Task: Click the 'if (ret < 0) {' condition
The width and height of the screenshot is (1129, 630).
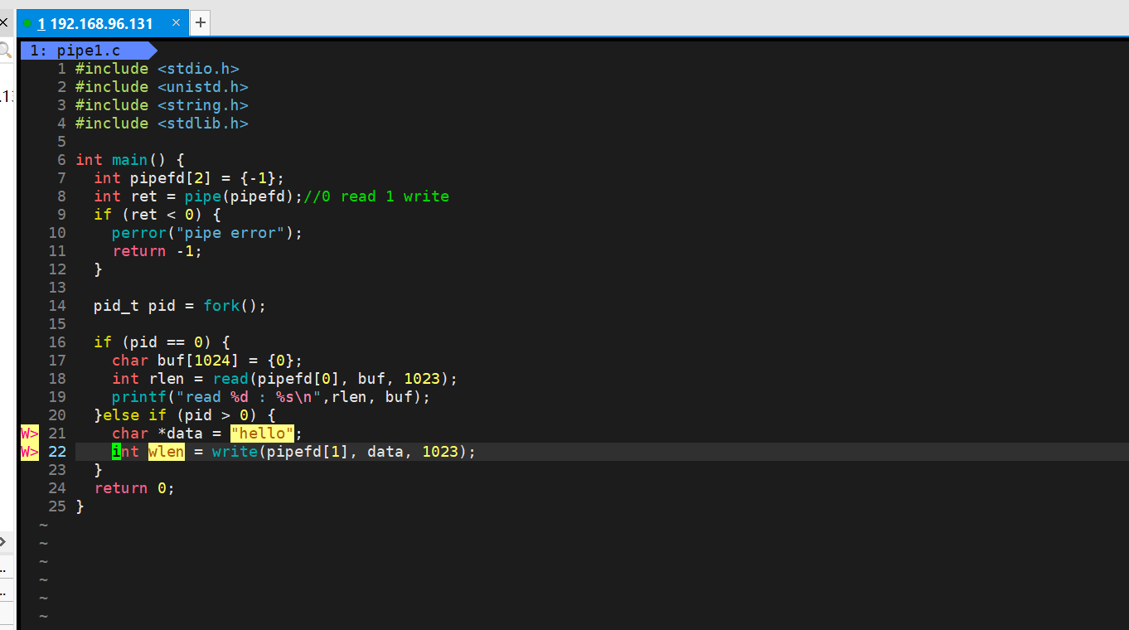Action: tap(157, 215)
